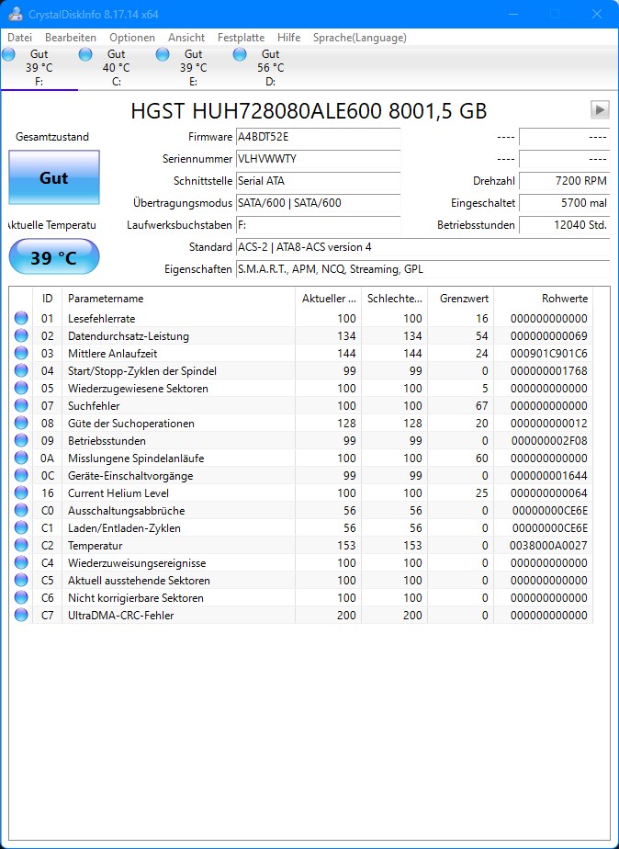Click status orb for Wiederzugewiesene Sektoren row
This screenshot has width=619, height=849.
21,389
